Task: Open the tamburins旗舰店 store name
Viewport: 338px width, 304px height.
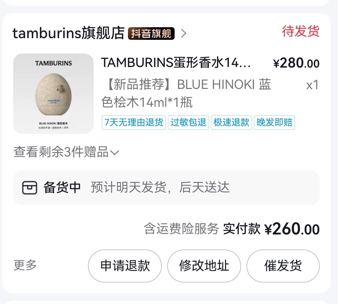Action: tap(68, 33)
